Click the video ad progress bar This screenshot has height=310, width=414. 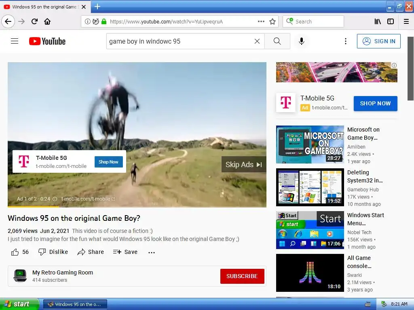pos(137,206)
